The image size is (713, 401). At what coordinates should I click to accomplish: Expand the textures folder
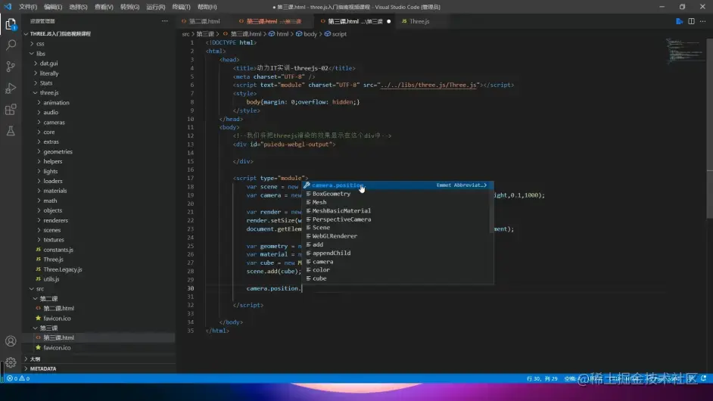pyautogui.click(x=54, y=240)
